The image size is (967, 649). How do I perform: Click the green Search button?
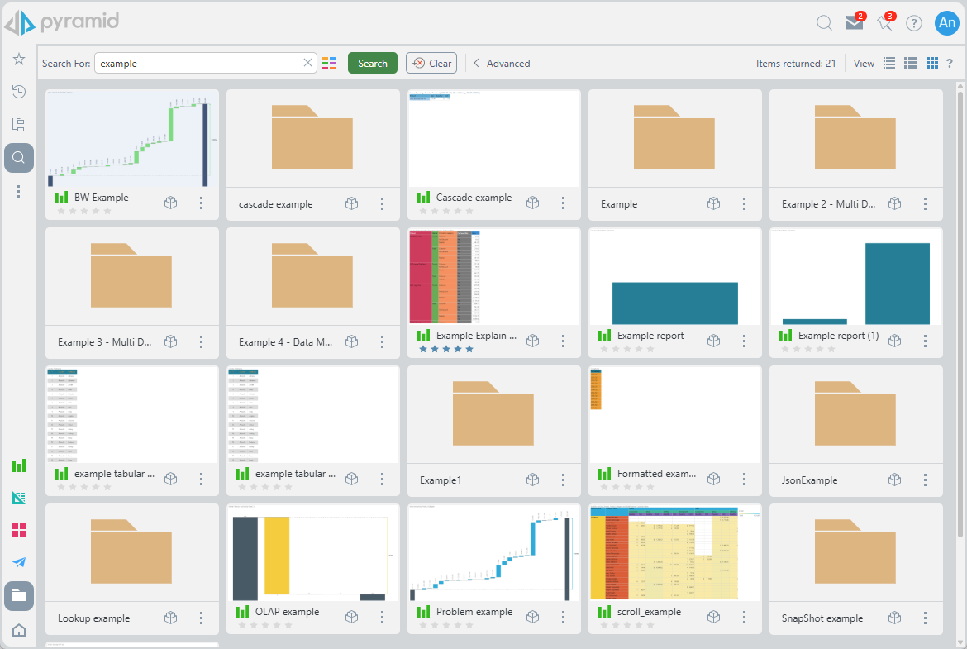coord(372,63)
